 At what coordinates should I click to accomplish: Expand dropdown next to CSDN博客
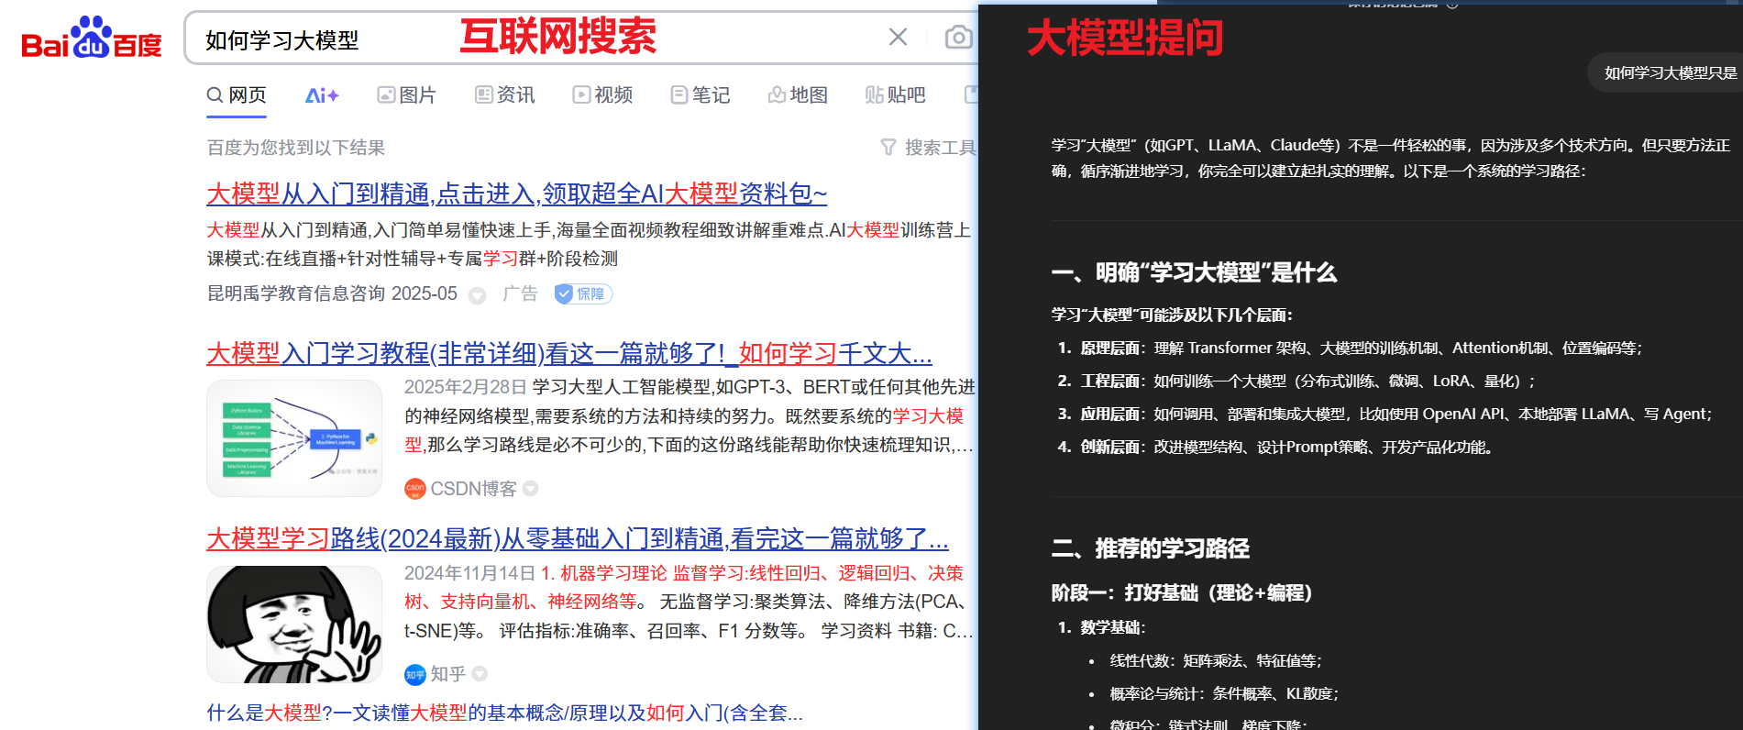(530, 489)
